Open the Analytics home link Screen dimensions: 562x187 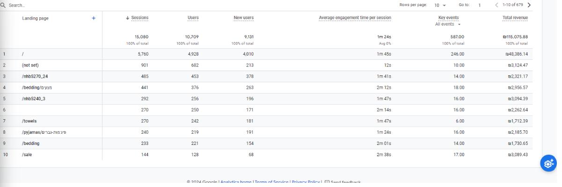point(236,182)
